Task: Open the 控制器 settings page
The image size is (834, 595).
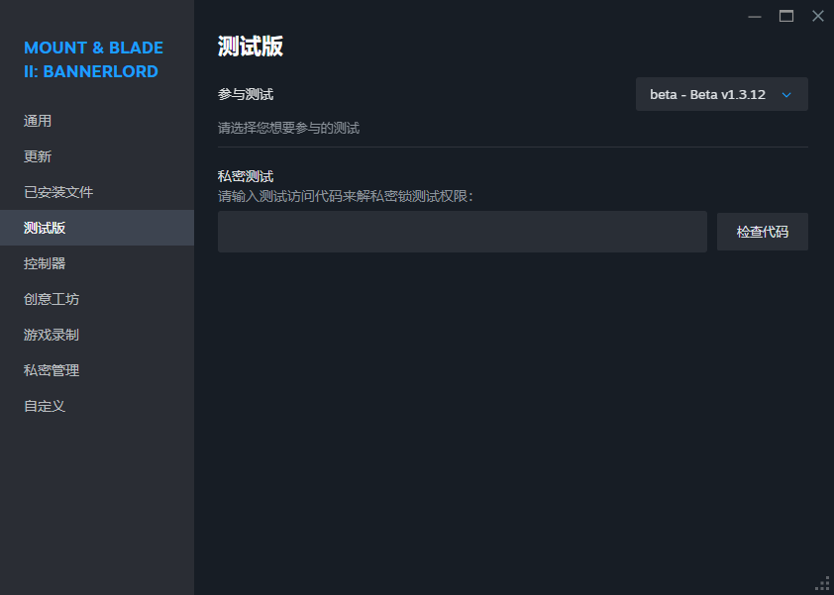Action: tap(45, 263)
